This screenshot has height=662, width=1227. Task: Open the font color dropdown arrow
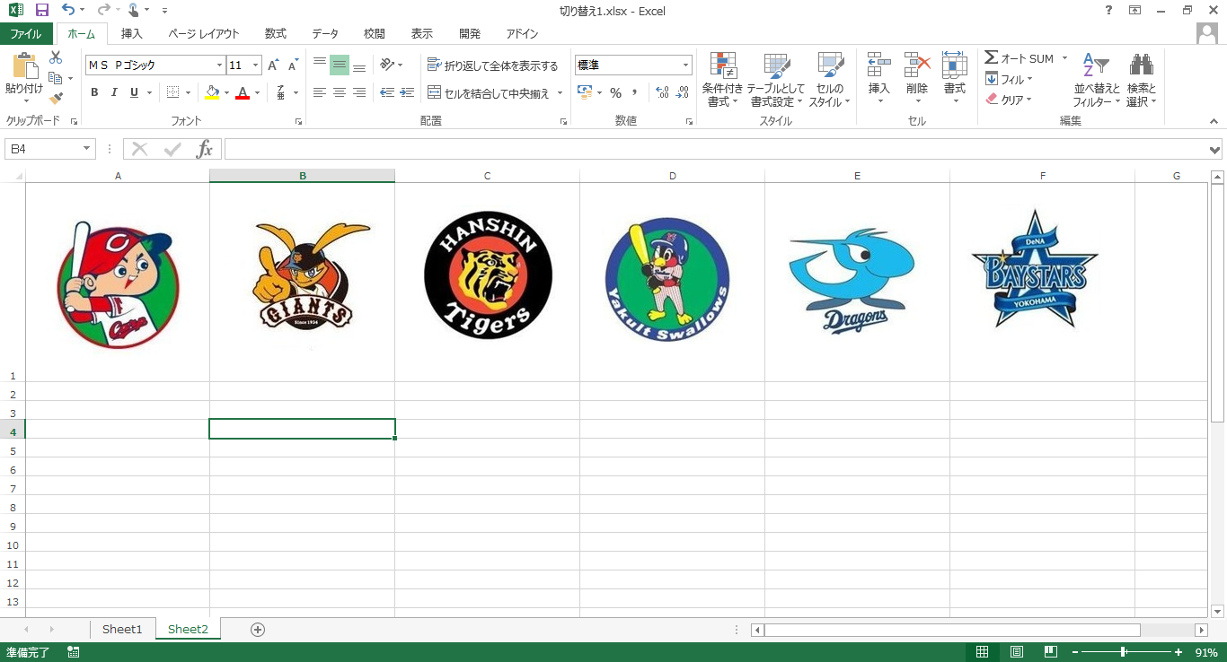tap(257, 92)
